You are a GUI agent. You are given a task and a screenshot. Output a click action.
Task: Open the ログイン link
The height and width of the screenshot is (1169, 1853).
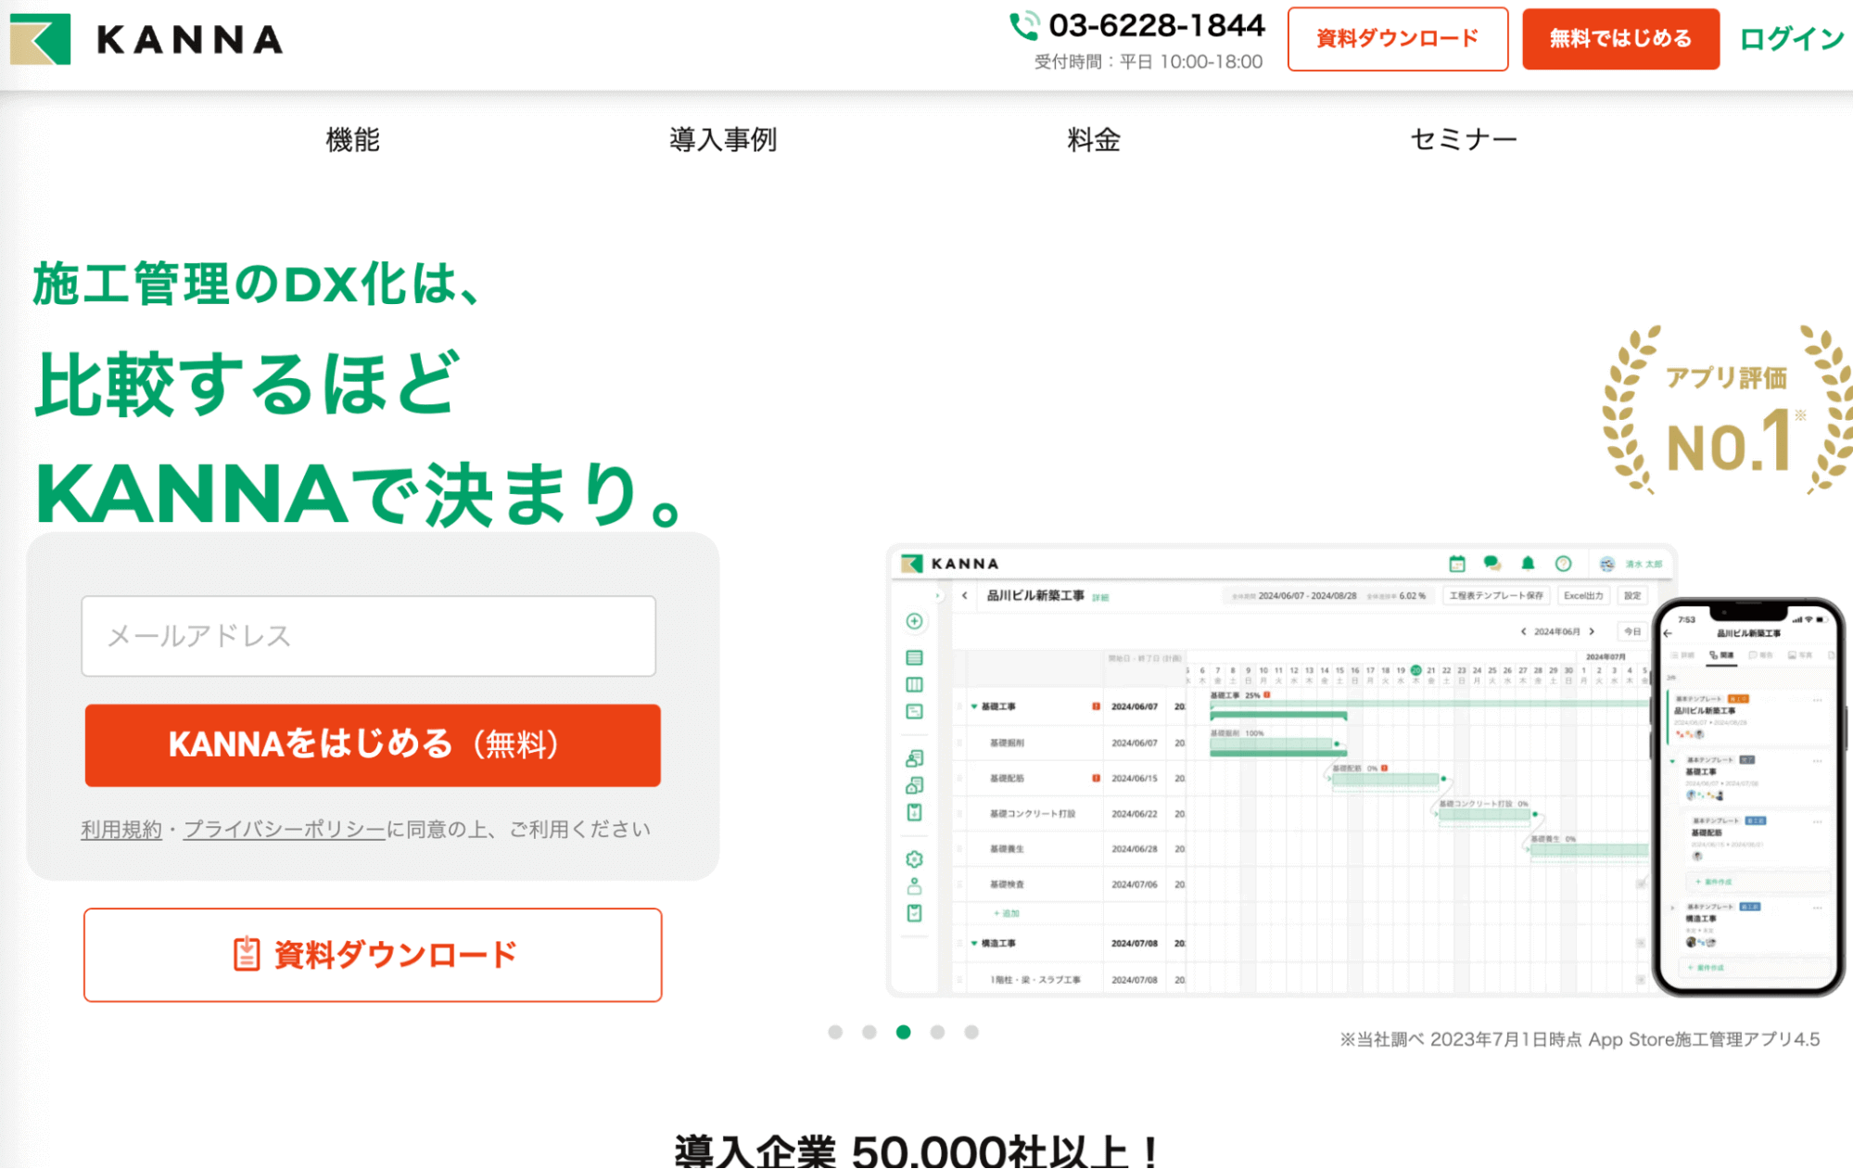tap(1792, 39)
